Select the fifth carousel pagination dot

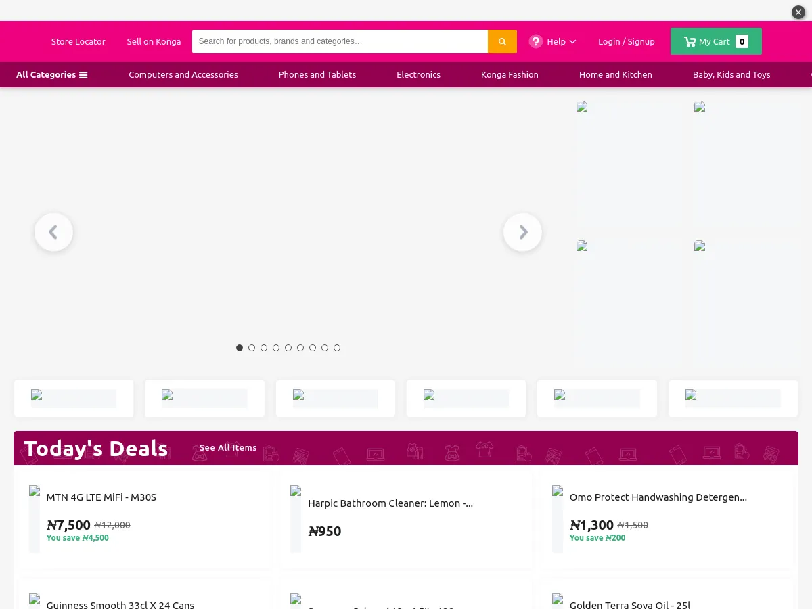(x=288, y=348)
